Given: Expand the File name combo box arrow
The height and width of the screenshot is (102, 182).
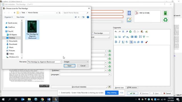Looking at the screenshot, I should 61,62.
